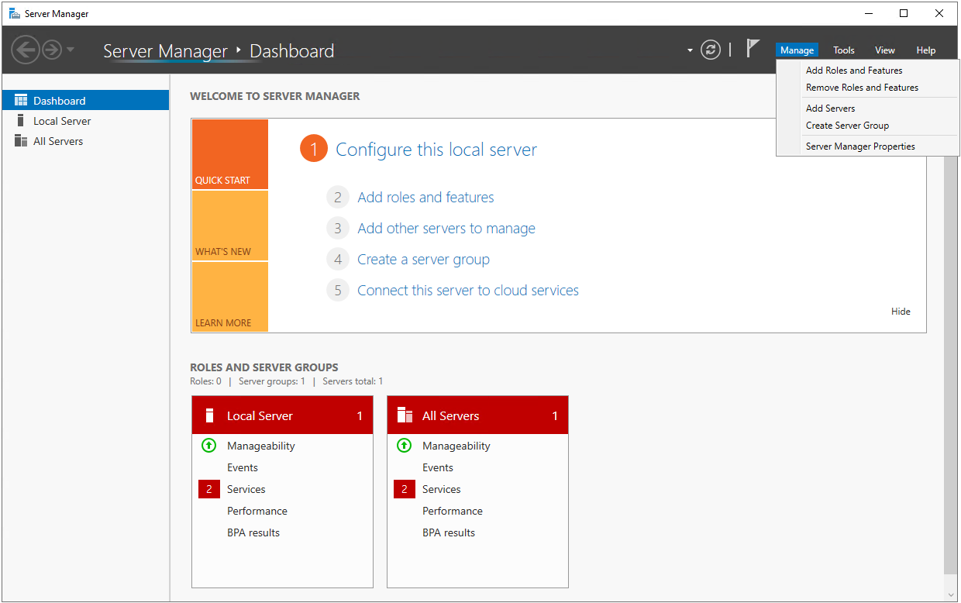Open the navigation history dropdown arrow
Image resolution: width=961 pixels, height=603 pixels.
tap(71, 50)
